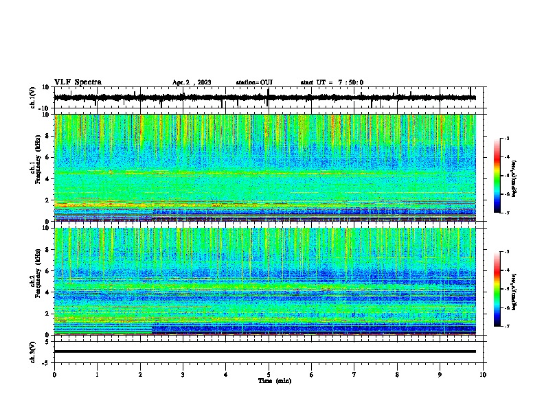
Task: Select the date 'Apr. 2 , 2023' label
Action: [x=192, y=82]
